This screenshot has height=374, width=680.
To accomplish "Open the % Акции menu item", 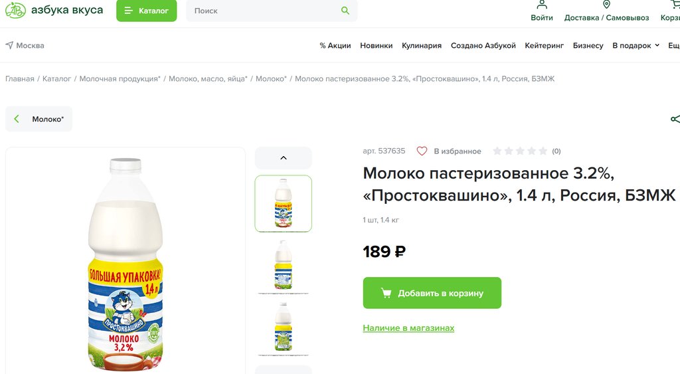I will (x=335, y=46).
